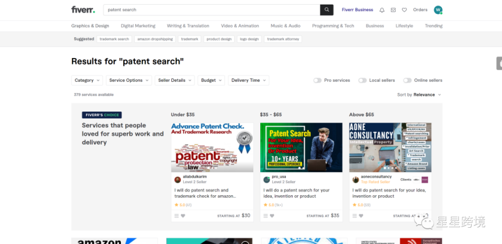Viewport: 502px width, 244px height.
Task: Open notifications bell icon
Action: coord(382,10)
